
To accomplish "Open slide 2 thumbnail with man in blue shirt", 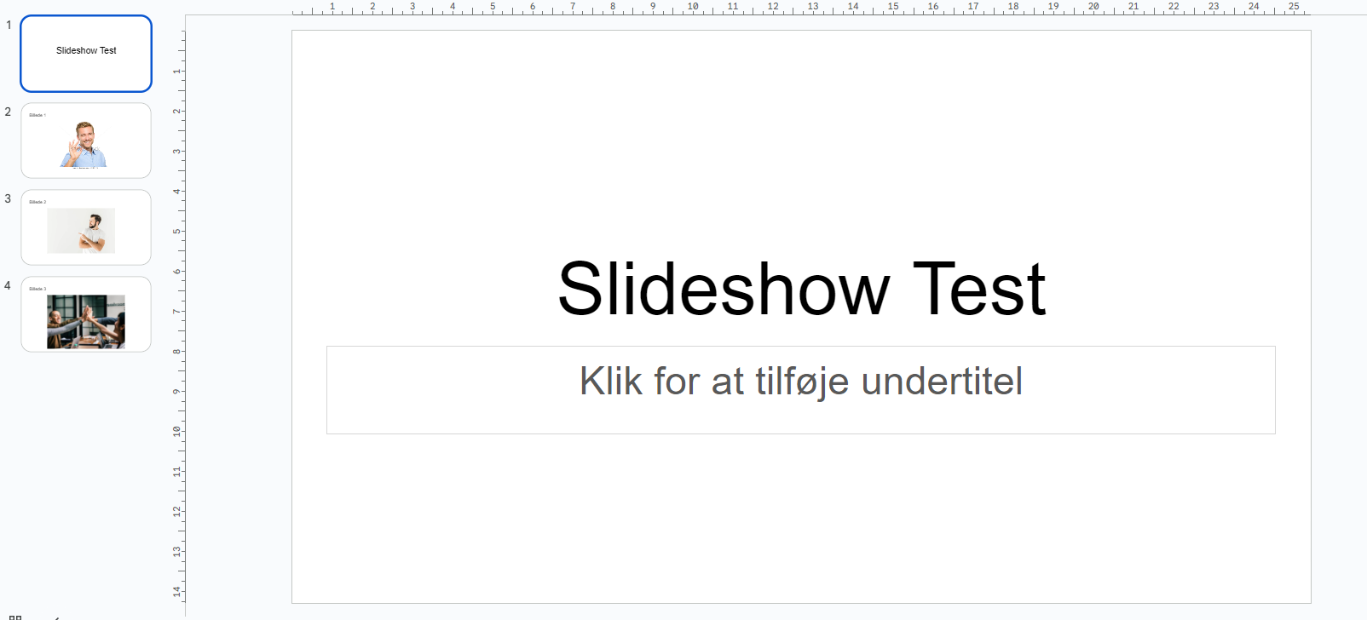I will pos(86,141).
